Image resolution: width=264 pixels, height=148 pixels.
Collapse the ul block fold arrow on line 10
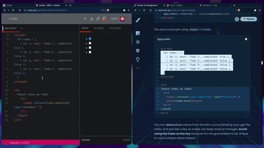[9, 90]
